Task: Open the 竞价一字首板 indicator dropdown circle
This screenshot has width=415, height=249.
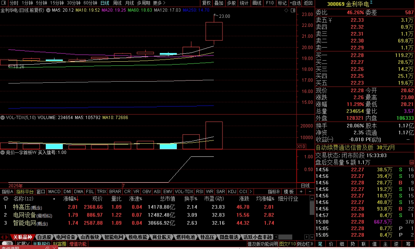Action: pyautogui.click(x=3, y=152)
